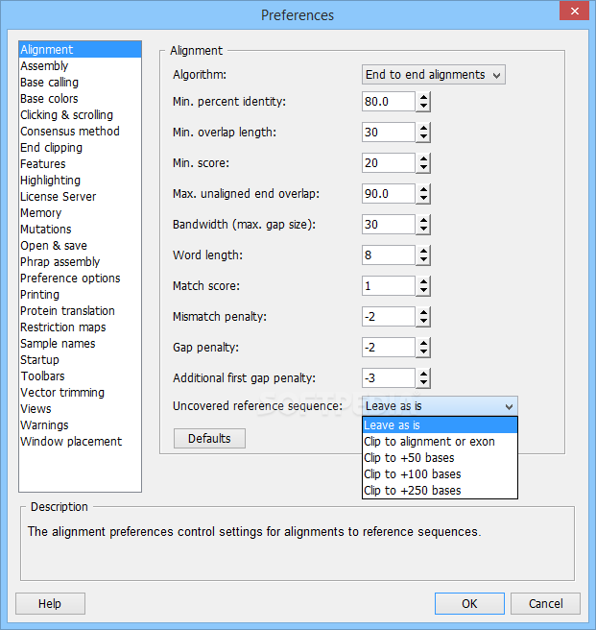The width and height of the screenshot is (596, 630).
Task: Open the Algorithm dropdown
Action: (x=434, y=75)
